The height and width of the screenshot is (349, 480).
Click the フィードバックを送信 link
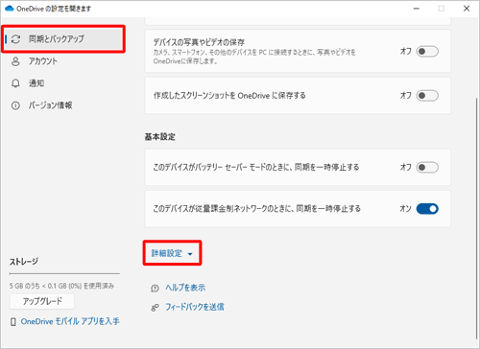point(195,307)
